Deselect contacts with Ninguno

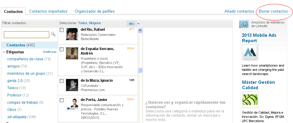point(95,23)
